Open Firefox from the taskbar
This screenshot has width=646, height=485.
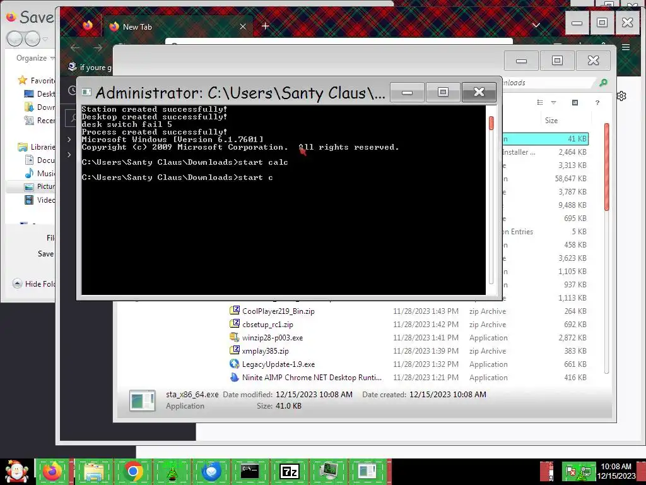[53, 471]
